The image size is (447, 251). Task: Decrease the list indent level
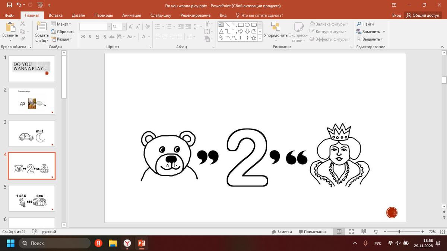(x=181, y=27)
